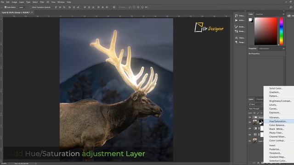
Task: Open the Color panel options menu
Action: click(283, 14)
